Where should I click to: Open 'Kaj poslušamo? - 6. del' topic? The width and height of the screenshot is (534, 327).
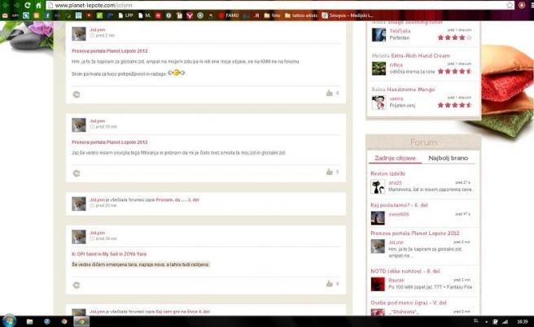(399, 205)
